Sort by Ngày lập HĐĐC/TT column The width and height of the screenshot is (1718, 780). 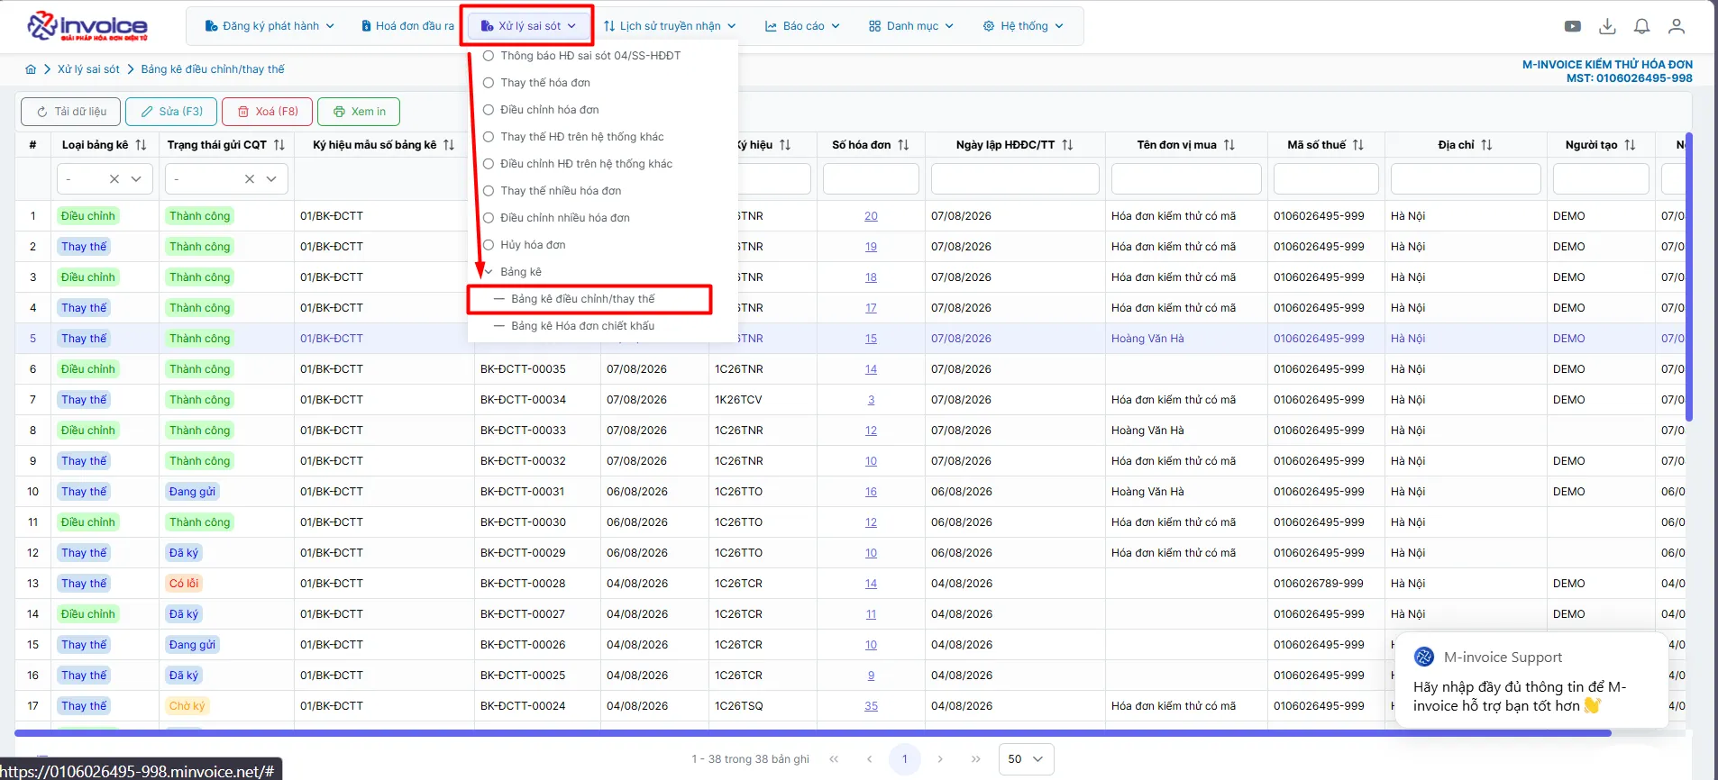coord(1067,145)
